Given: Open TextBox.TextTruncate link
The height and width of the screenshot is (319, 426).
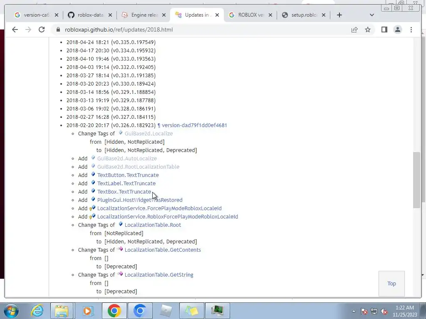Looking at the screenshot, I should [x=124, y=192].
